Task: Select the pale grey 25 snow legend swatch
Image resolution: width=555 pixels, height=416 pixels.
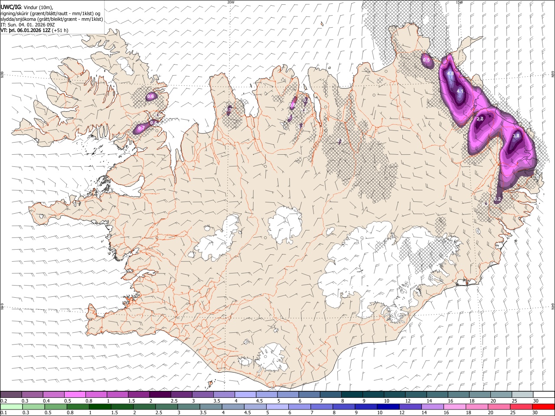Action: click(x=522, y=394)
